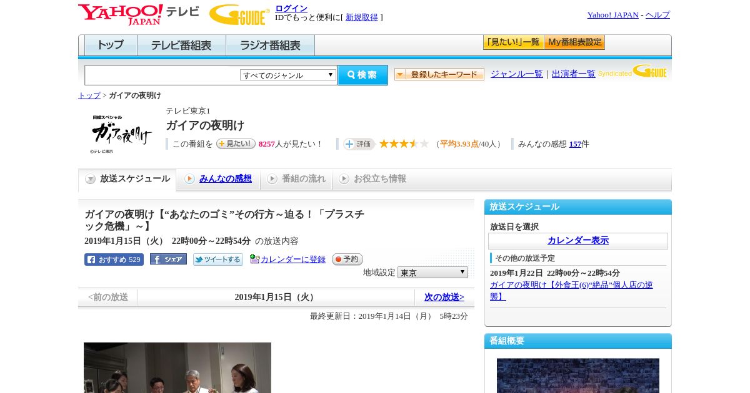The image size is (750, 393).
Task: Click the search keyword input field
Action: tap(162, 75)
